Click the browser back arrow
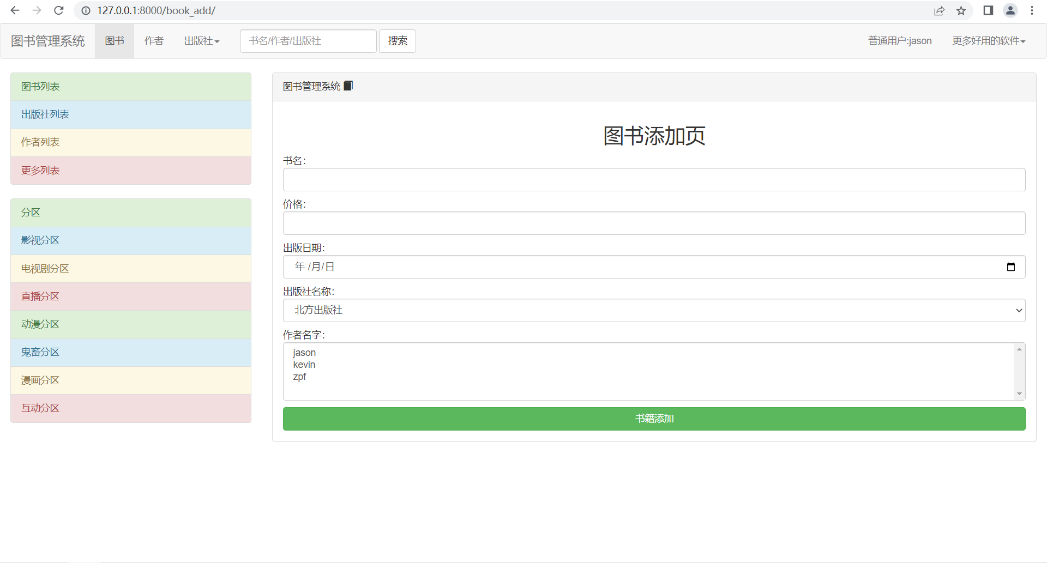Image resolution: width=1047 pixels, height=563 pixels. pos(15,10)
